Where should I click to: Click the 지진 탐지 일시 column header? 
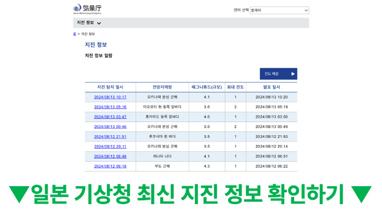(110, 87)
